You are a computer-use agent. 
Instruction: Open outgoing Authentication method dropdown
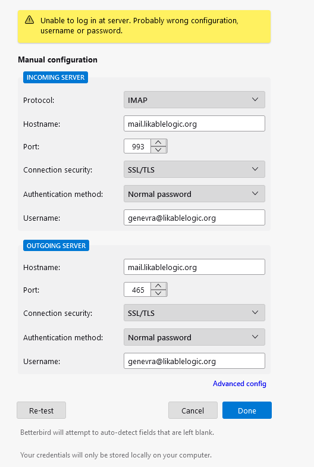click(194, 337)
